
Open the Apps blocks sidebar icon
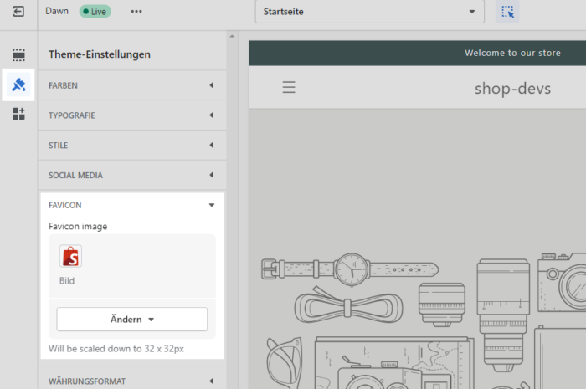(x=18, y=114)
